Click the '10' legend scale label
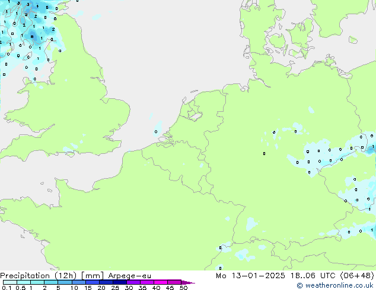Screen dimensions: 376x290 click(x=74, y=288)
